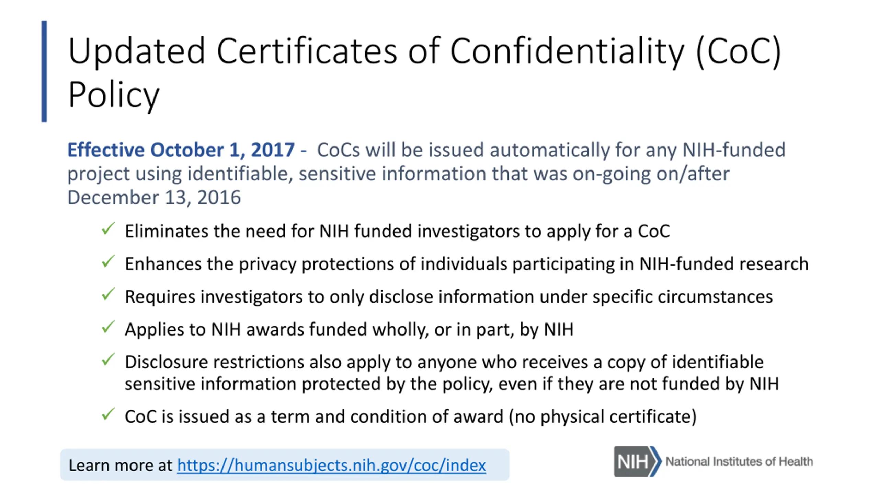Click 'National Institutes of Health' text
This screenshot has width=879, height=494.
point(739,462)
